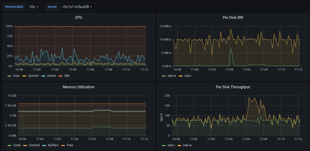
Task: Click the idle legend color swatch
Action: coord(60,76)
